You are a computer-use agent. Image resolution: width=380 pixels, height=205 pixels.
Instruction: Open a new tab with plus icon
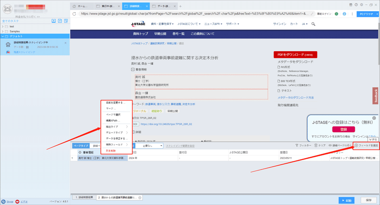[x=180, y=6]
